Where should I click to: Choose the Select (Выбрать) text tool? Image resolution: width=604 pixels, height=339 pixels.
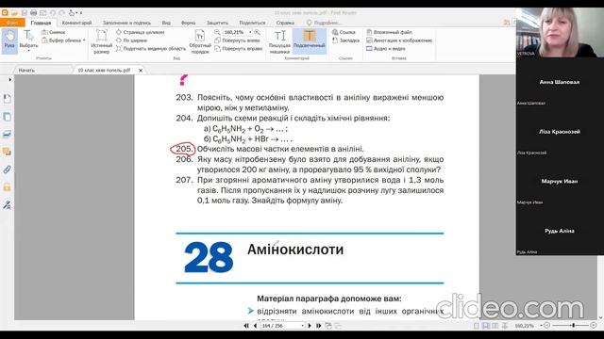pos(28,40)
